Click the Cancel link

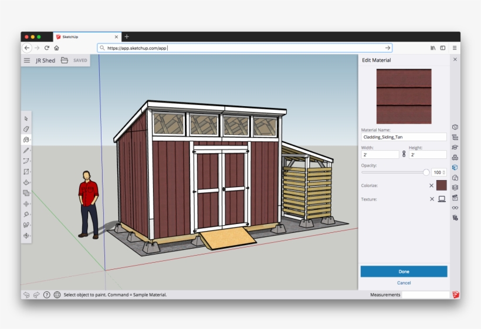pyautogui.click(x=404, y=283)
